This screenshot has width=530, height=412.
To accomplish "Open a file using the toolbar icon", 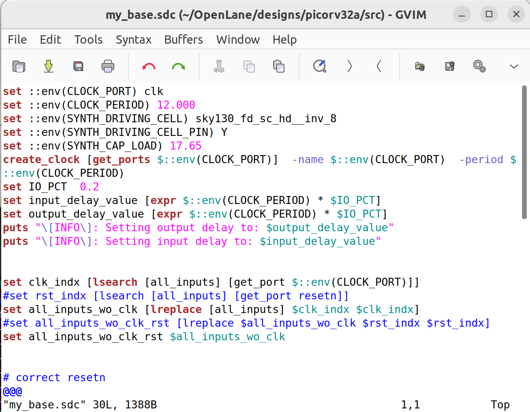I will coord(18,66).
